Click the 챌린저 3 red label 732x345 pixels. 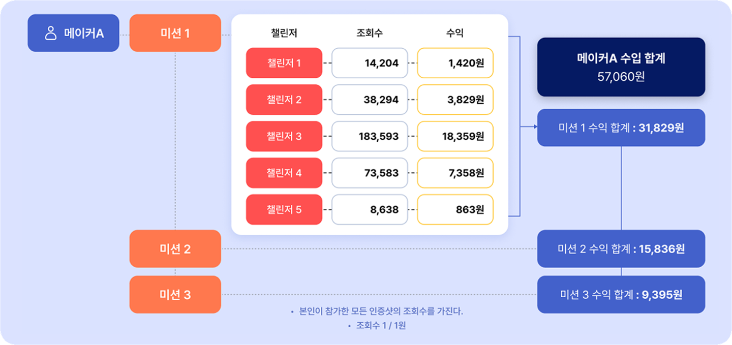[x=284, y=136]
